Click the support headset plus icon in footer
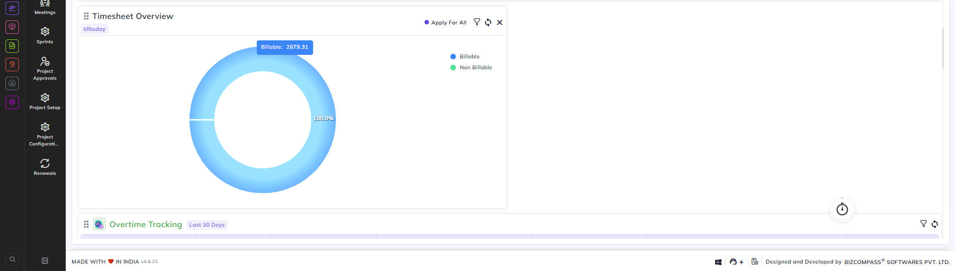This screenshot has height=271, width=955. pyautogui.click(x=737, y=262)
